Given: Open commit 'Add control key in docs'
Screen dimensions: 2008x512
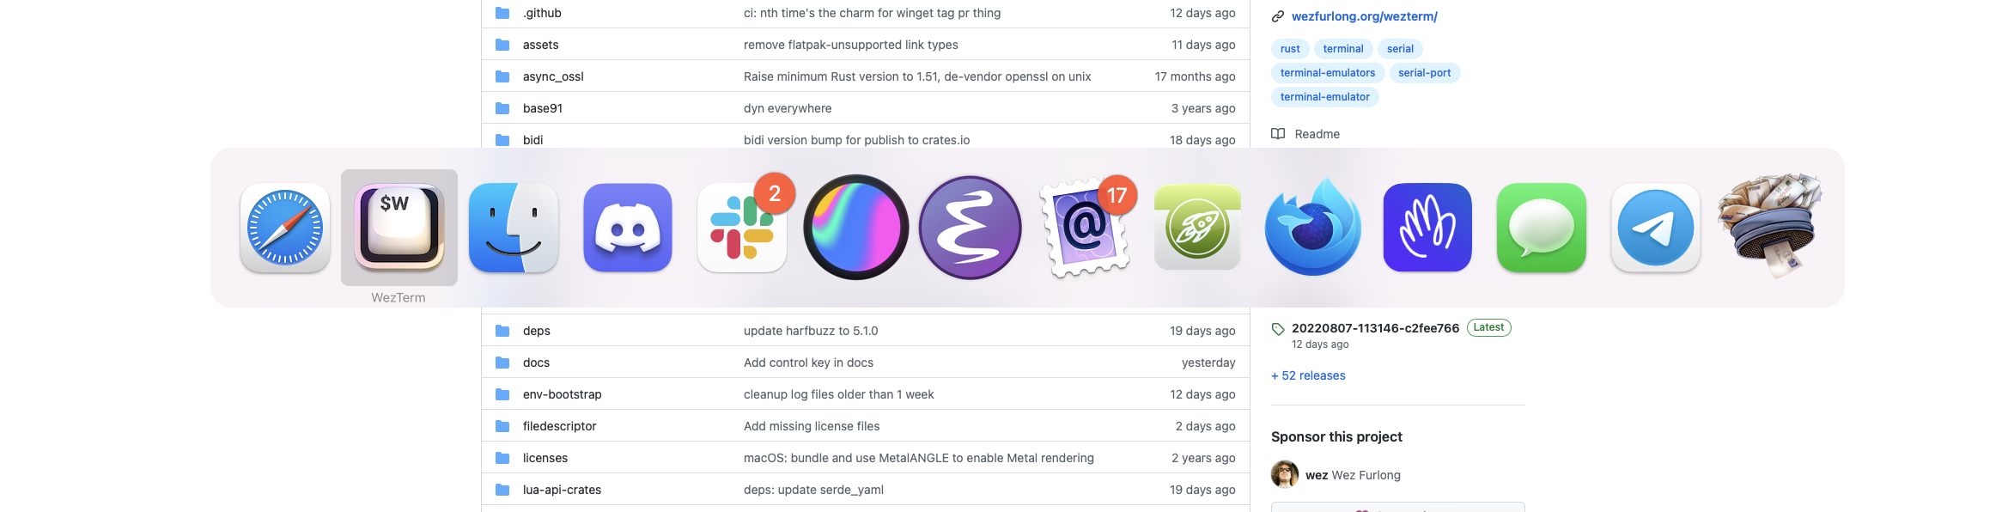Looking at the screenshot, I should [x=808, y=363].
